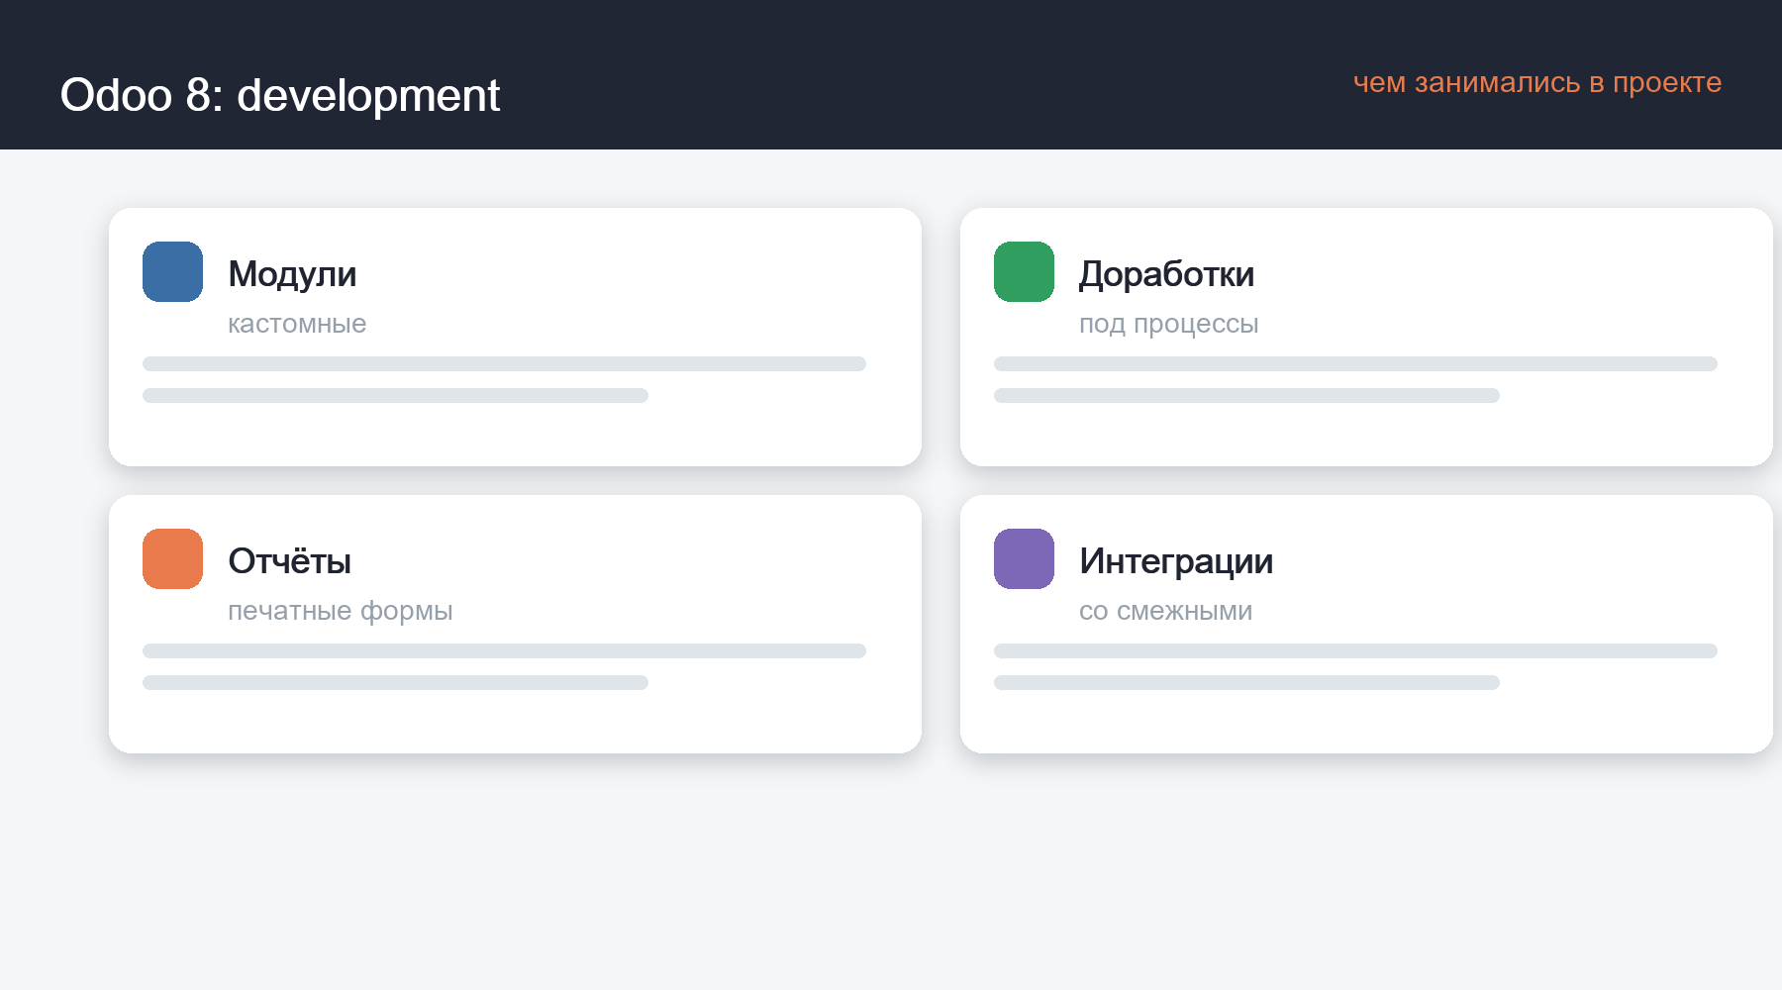Select the Интеграции card title

[x=1176, y=561]
